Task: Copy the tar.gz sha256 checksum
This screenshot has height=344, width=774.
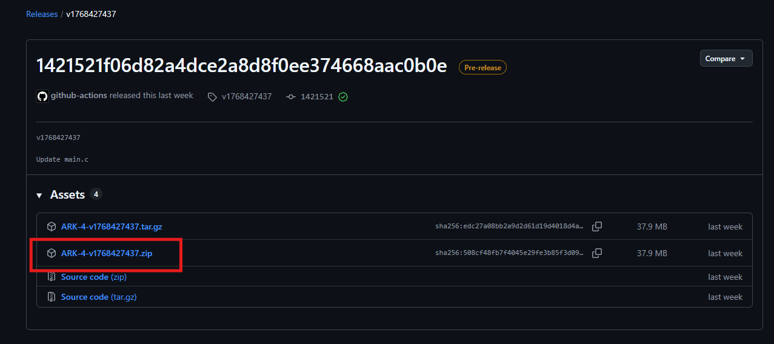Action: coord(597,227)
